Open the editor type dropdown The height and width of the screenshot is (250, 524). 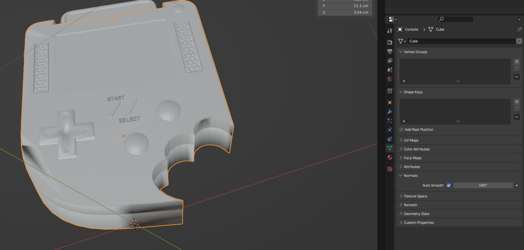(393, 19)
